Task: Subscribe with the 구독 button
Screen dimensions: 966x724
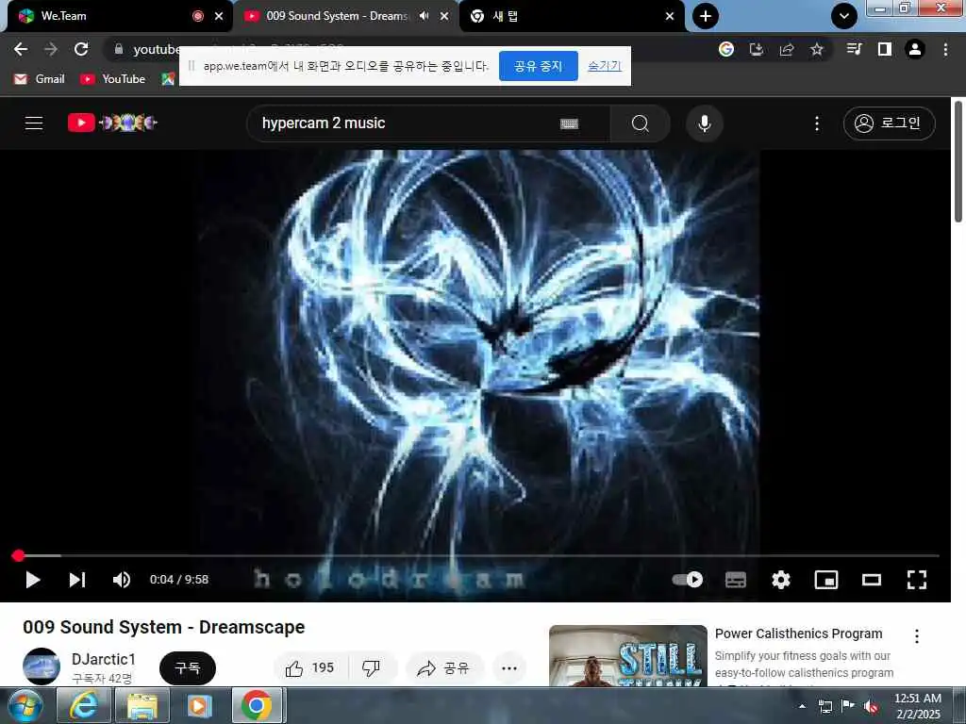Action: click(188, 668)
